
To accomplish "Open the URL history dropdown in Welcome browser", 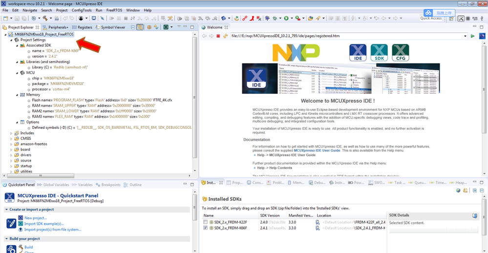I will pyautogui.click(x=465, y=36).
